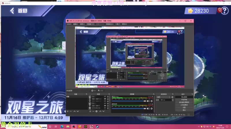
Task: Click the transition duration 300 ms field
Action: [x=165, y=100]
